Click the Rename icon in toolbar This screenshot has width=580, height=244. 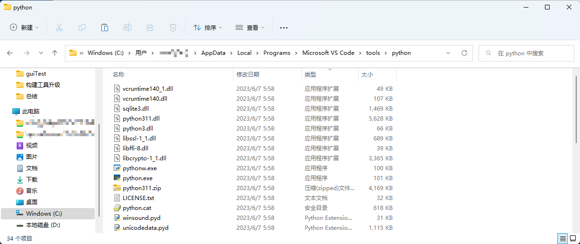(x=127, y=27)
